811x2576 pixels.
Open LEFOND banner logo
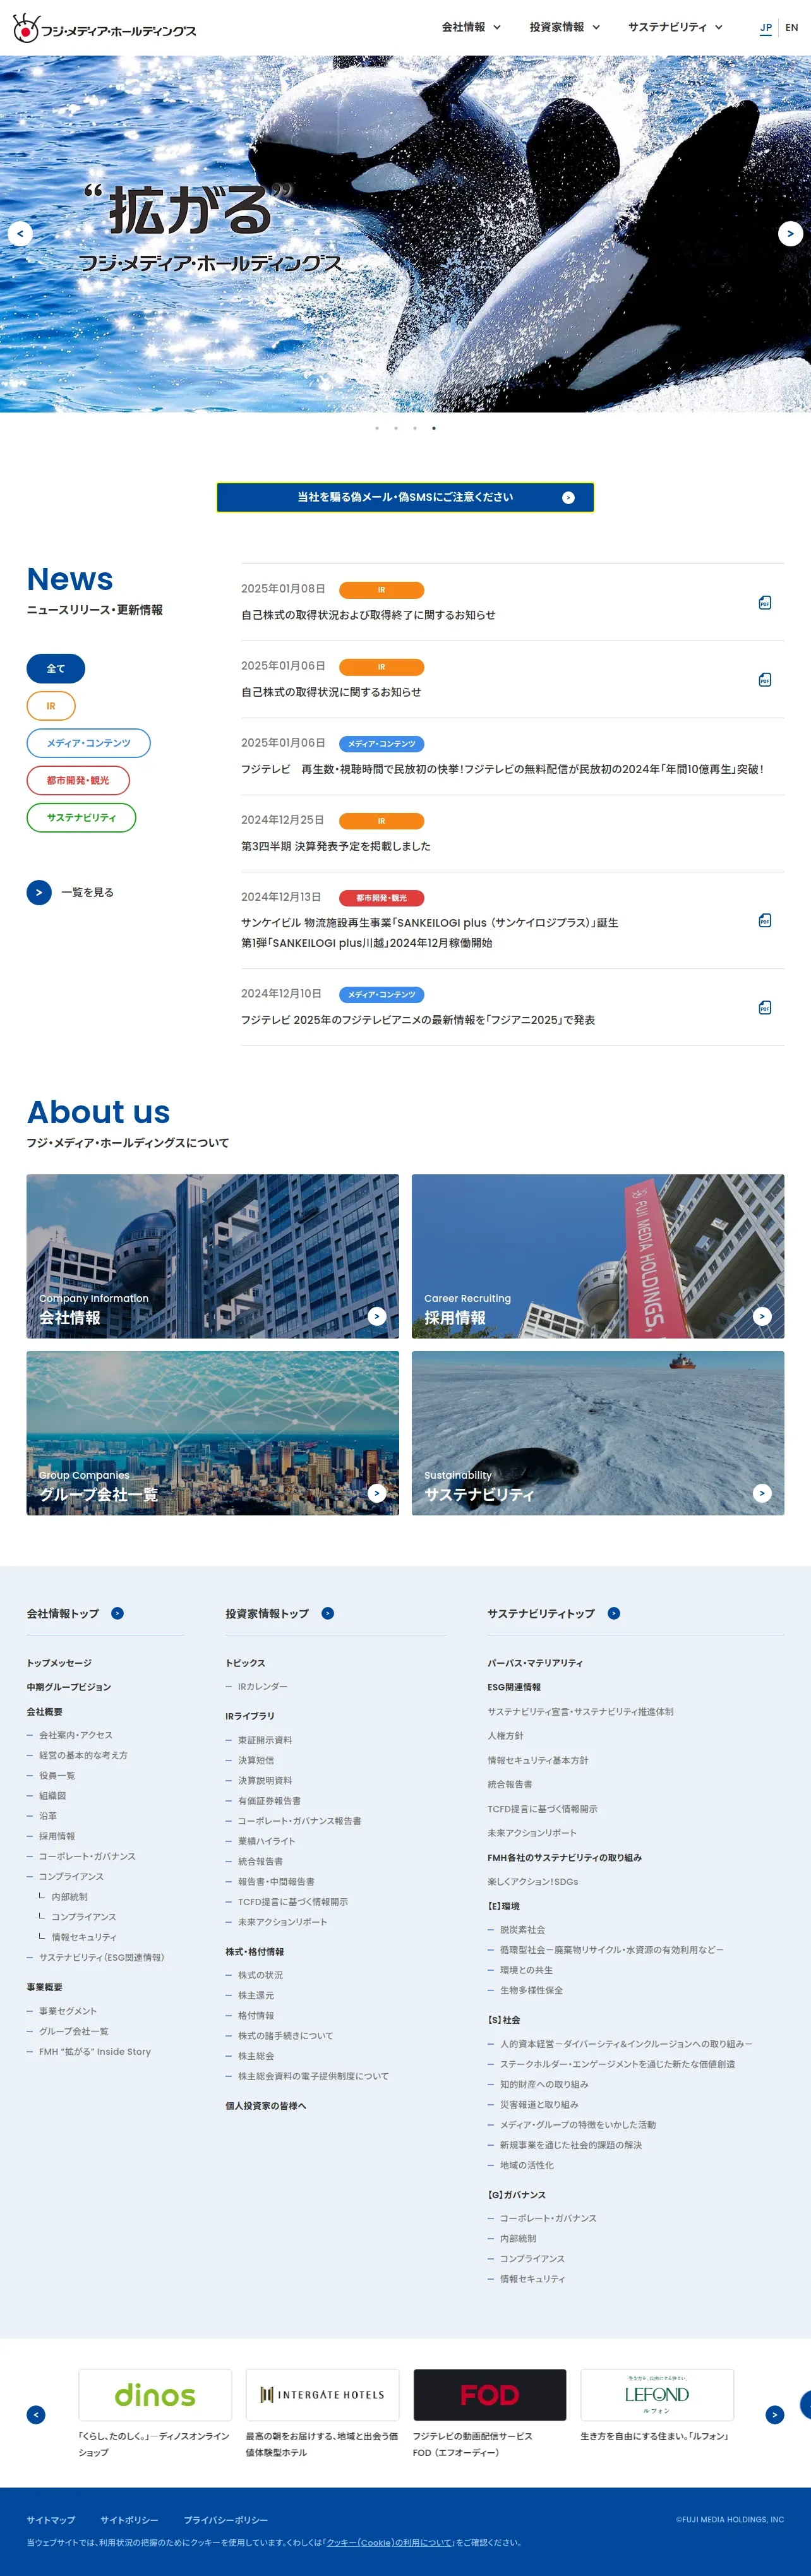click(x=657, y=2395)
